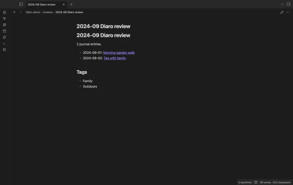
Task: Click the insert template ribbon icon
Action: [x=5, y=37]
